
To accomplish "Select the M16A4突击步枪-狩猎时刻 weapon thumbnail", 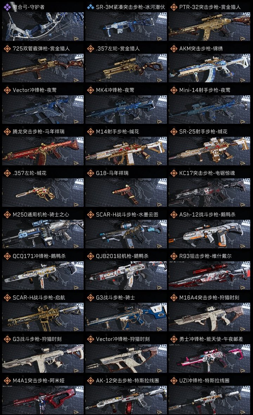I will tap(209, 317).
